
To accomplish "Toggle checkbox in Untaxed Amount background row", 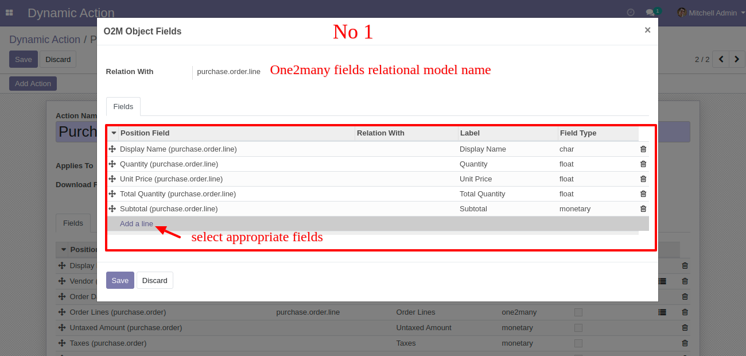I will 578,328.
